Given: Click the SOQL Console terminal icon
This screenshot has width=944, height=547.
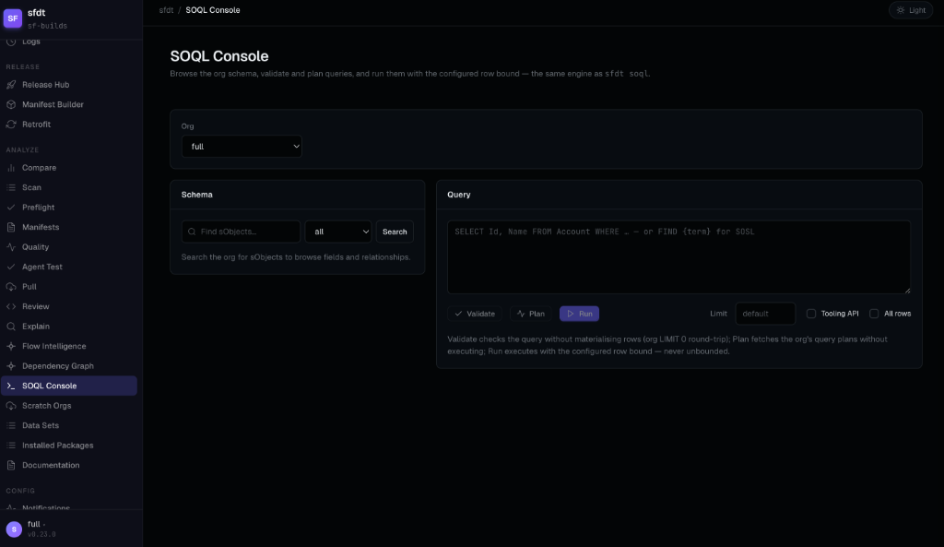Looking at the screenshot, I should 11,386.
